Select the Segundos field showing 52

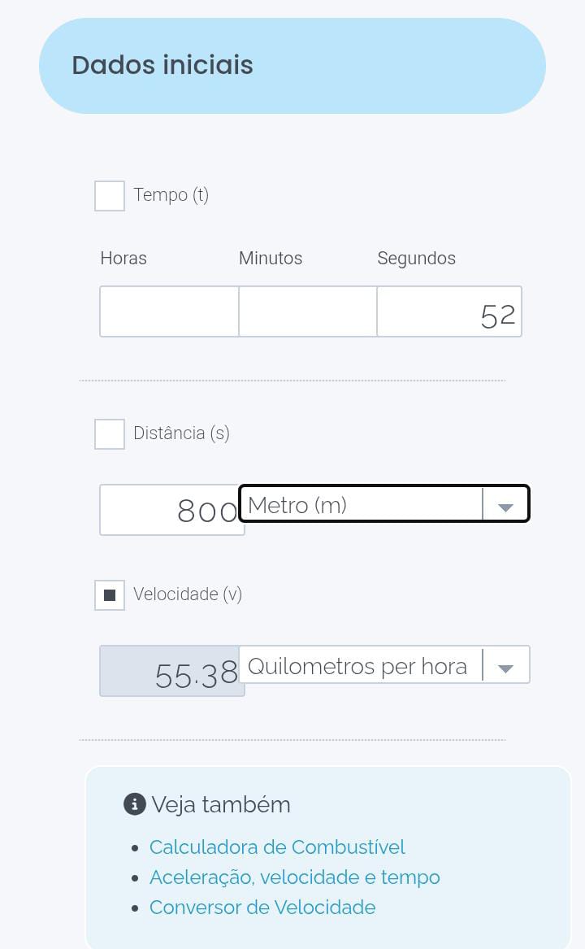click(x=448, y=311)
